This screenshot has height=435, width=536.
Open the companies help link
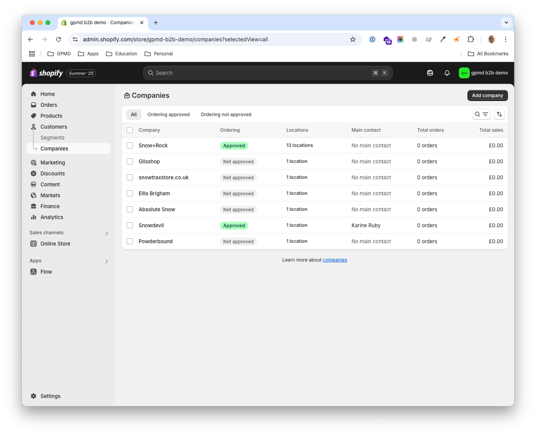[335, 260]
